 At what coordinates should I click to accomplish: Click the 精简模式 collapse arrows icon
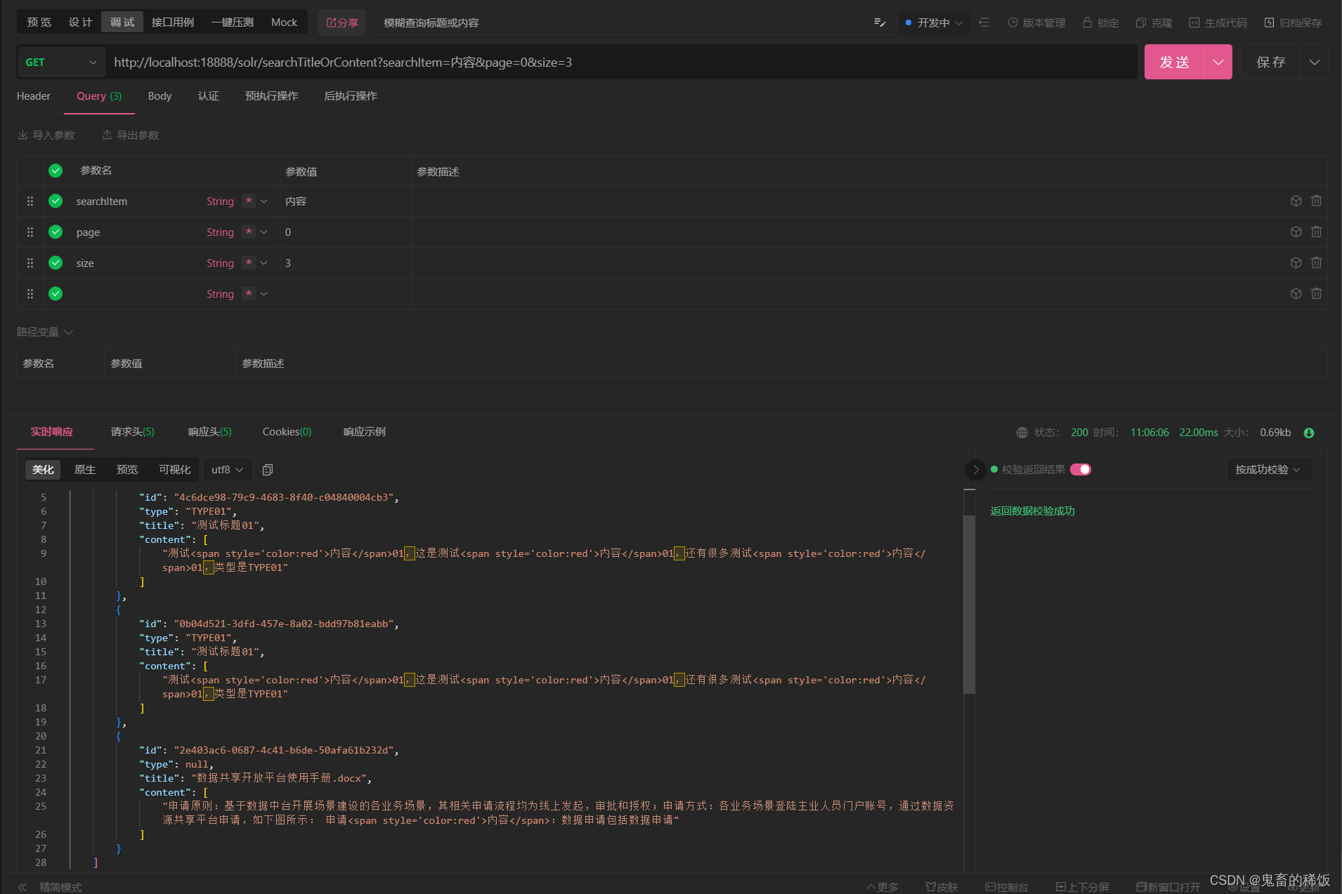point(22,887)
